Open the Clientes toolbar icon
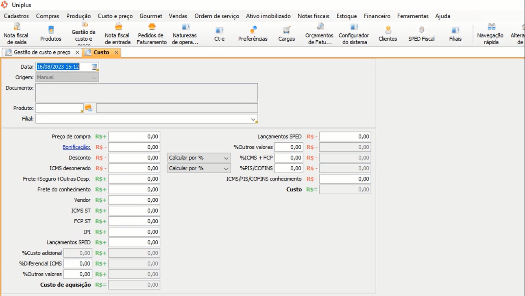Image resolution: width=525 pixels, height=296 pixels. pos(388,34)
